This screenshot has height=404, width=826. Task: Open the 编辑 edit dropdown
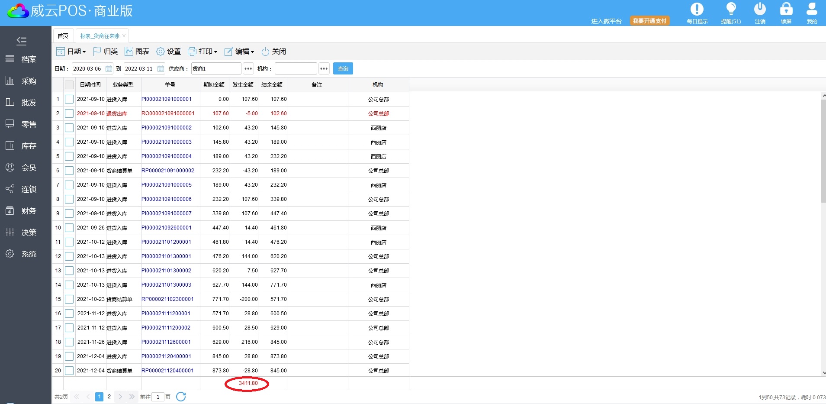239,52
